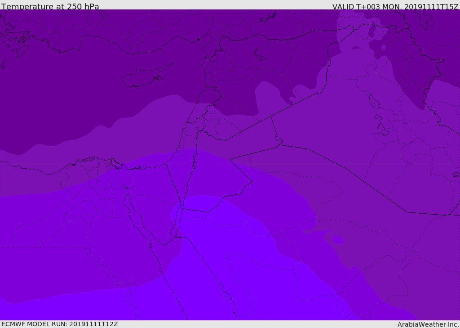Click the small isolated violet patch in Saudi Arabia
Image resolution: width=460 pixels, height=328 pixels.
point(338,239)
